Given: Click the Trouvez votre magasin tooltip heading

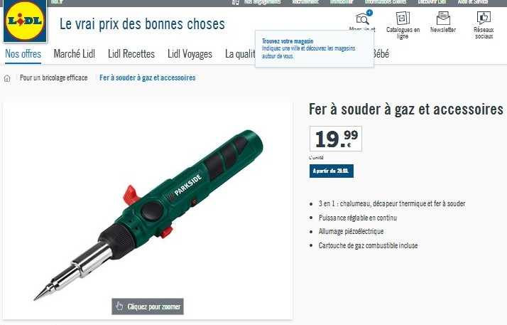Looking at the screenshot, I should pyautogui.click(x=288, y=41).
